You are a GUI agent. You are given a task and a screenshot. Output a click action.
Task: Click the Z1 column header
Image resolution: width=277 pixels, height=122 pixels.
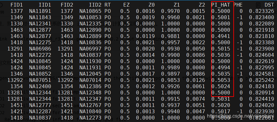tap(177, 5)
